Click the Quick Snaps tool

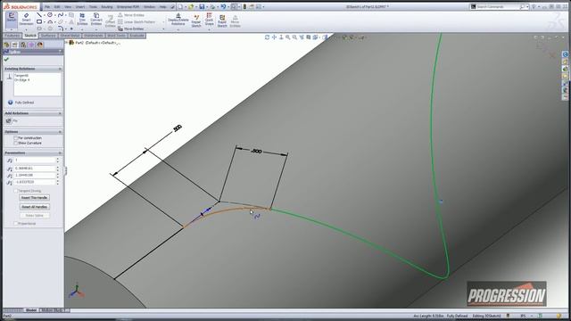pyautogui.click(x=209, y=19)
